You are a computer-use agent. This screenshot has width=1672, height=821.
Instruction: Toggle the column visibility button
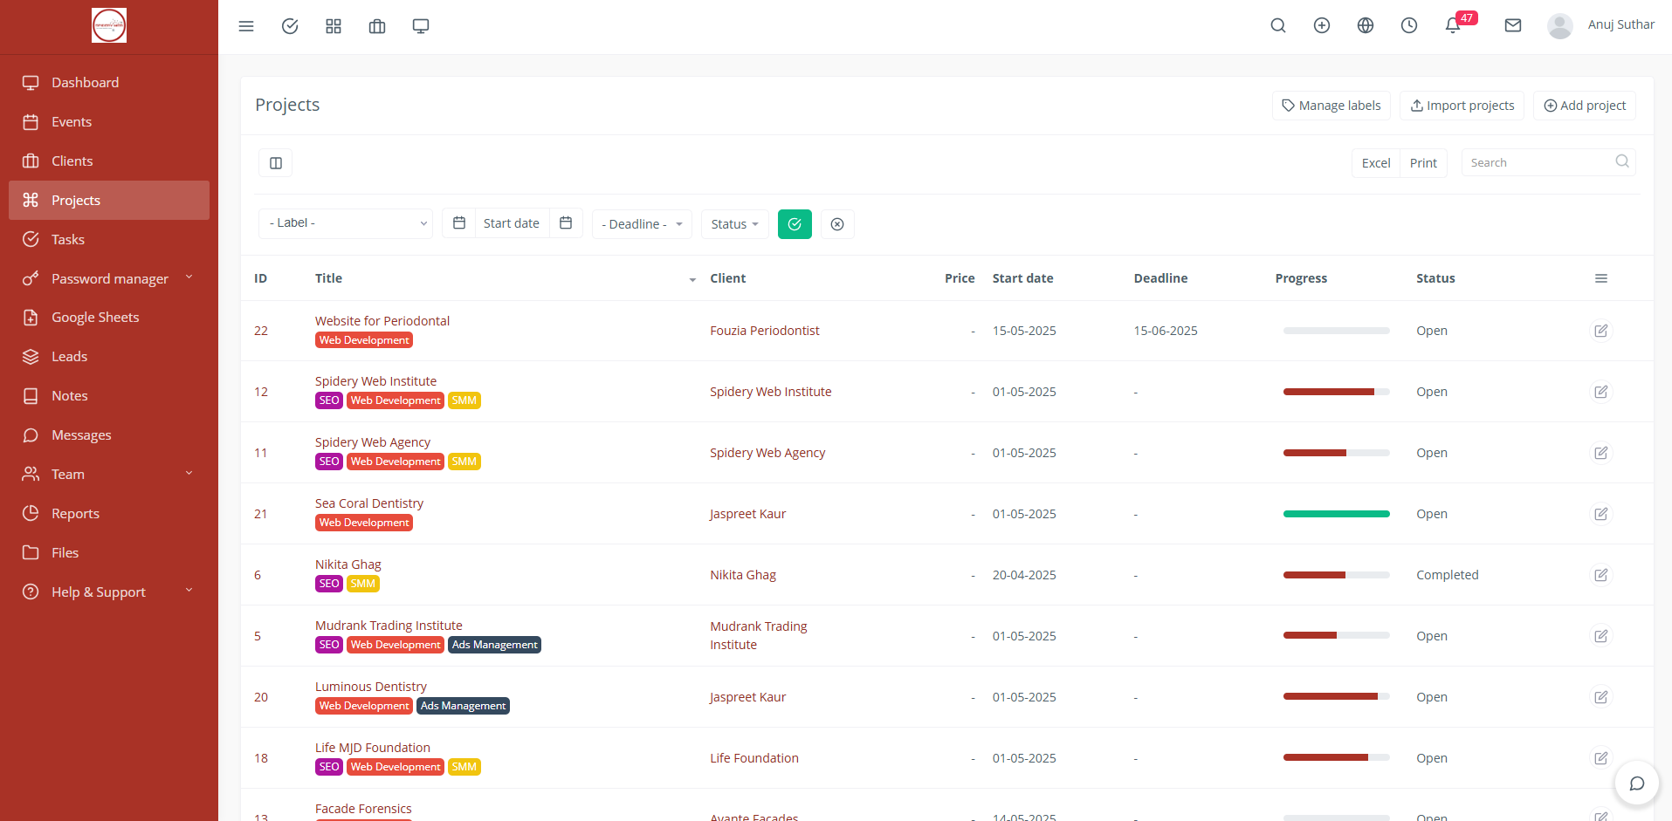click(276, 163)
